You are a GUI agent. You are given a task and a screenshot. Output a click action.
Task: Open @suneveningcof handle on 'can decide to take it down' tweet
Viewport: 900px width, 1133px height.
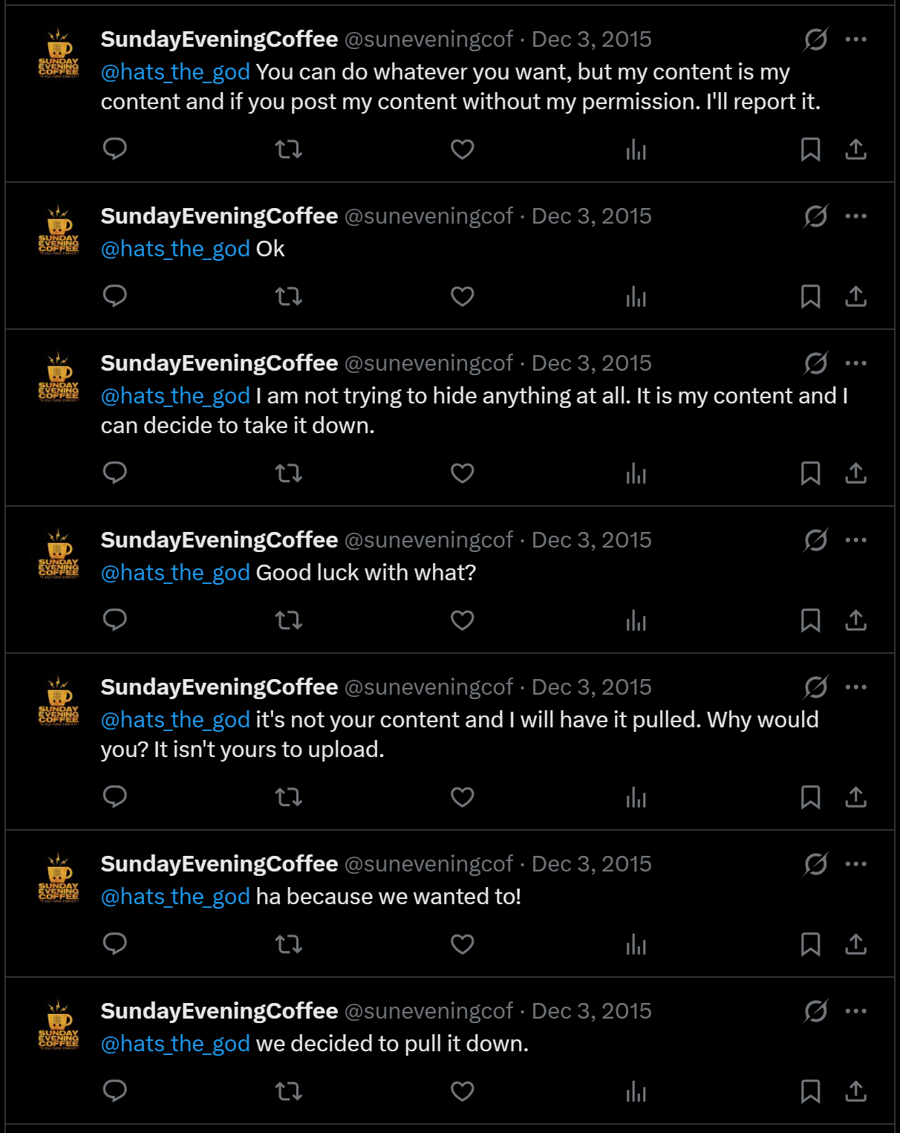pyautogui.click(x=428, y=363)
